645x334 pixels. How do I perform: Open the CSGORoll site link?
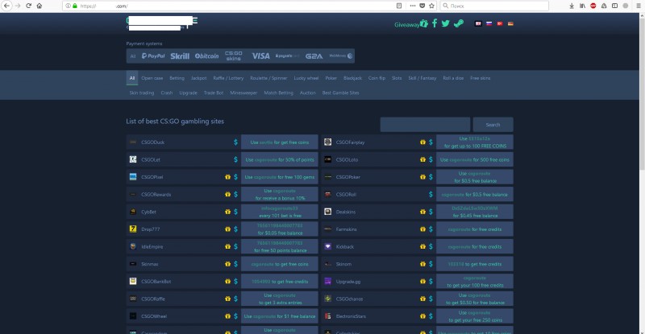coord(346,194)
